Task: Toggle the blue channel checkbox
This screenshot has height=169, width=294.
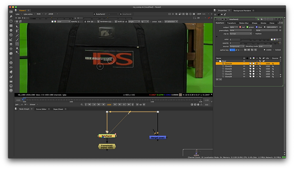Action: click(x=257, y=27)
